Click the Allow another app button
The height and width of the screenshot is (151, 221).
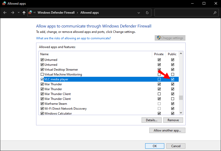point(167,130)
